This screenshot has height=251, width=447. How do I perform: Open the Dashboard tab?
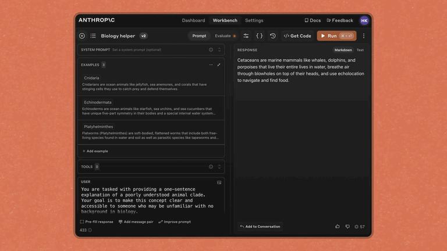coord(193,20)
